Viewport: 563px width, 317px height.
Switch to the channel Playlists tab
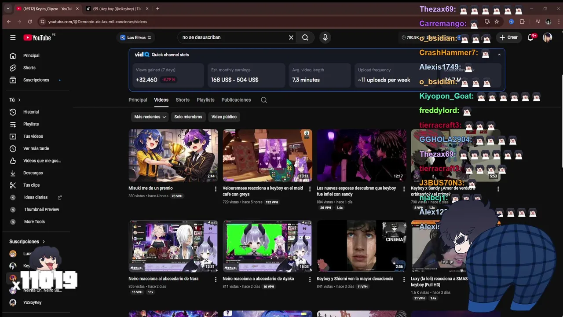point(205,100)
